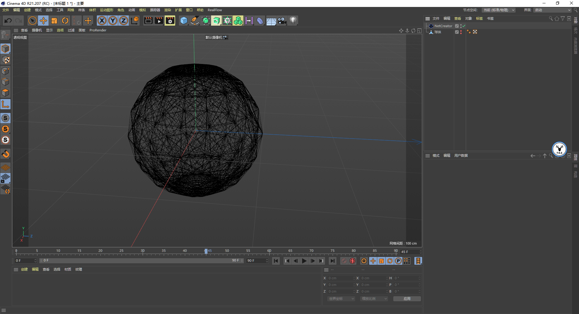Add a Camera object
579x314 pixels.
(282, 21)
